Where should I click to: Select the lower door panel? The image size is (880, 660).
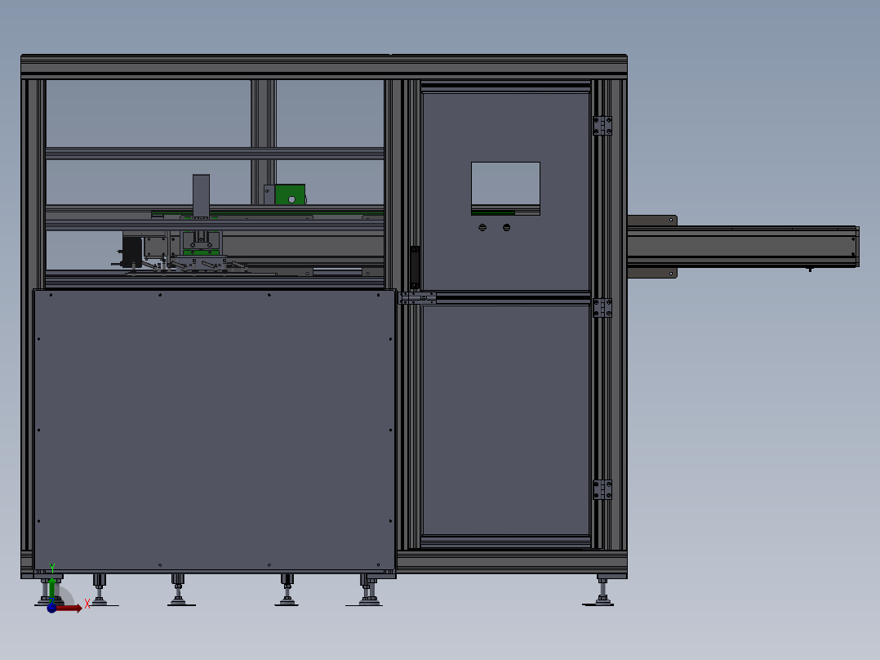point(505,420)
